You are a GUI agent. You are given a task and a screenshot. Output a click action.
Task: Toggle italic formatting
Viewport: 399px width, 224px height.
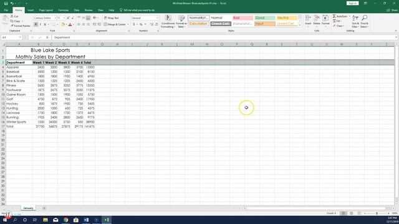coord(41,24)
